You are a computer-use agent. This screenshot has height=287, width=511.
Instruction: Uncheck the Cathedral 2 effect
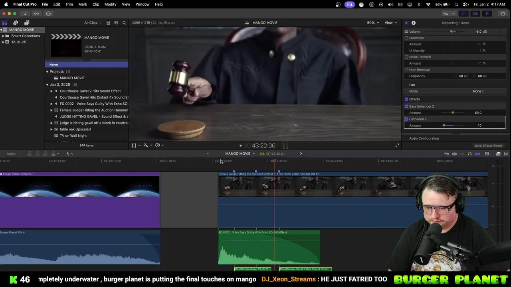tap(406, 119)
